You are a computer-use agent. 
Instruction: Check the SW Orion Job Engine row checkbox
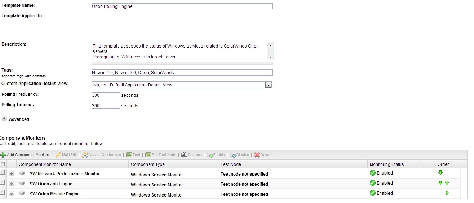(x=3, y=183)
